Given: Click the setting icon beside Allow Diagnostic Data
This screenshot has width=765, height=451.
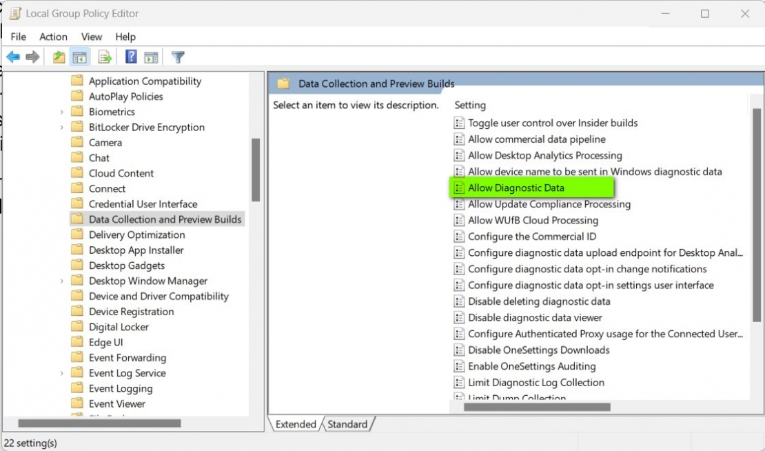Looking at the screenshot, I should click(x=459, y=188).
